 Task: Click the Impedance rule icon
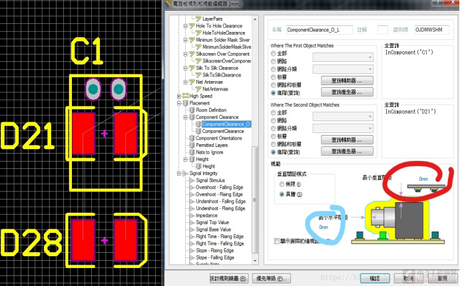click(192, 215)
